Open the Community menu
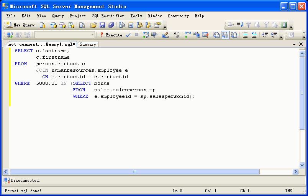This screenshot has width=308, height=196. click(x=178, y=16)
